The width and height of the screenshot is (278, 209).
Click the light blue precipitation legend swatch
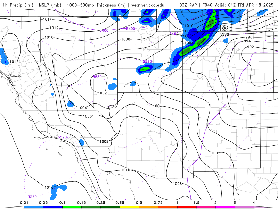[34, 207]
